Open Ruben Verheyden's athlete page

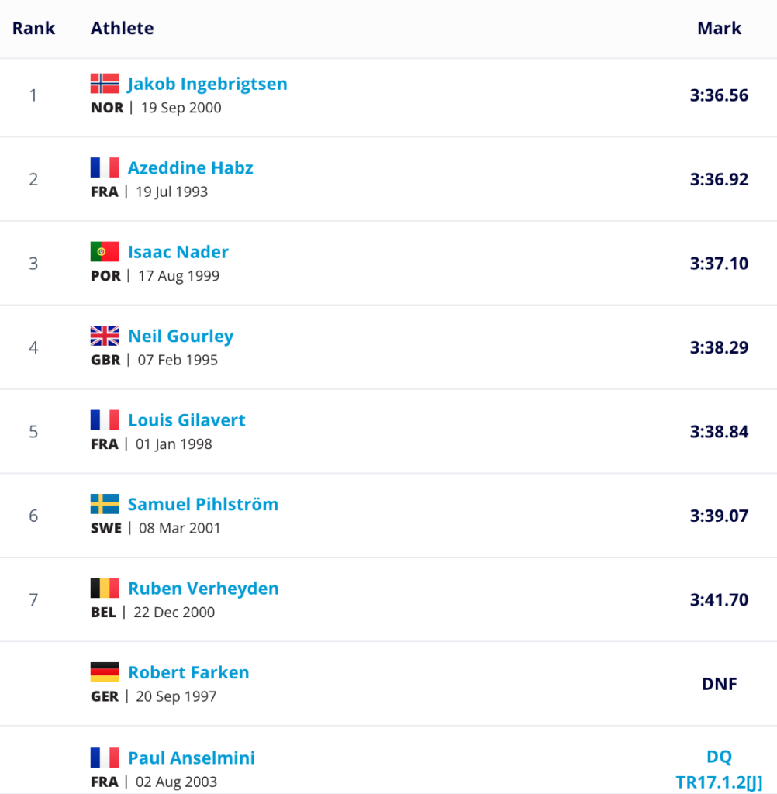pos(203,589)
